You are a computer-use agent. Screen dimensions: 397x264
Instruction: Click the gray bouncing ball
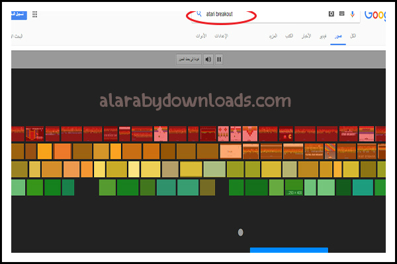241,232
